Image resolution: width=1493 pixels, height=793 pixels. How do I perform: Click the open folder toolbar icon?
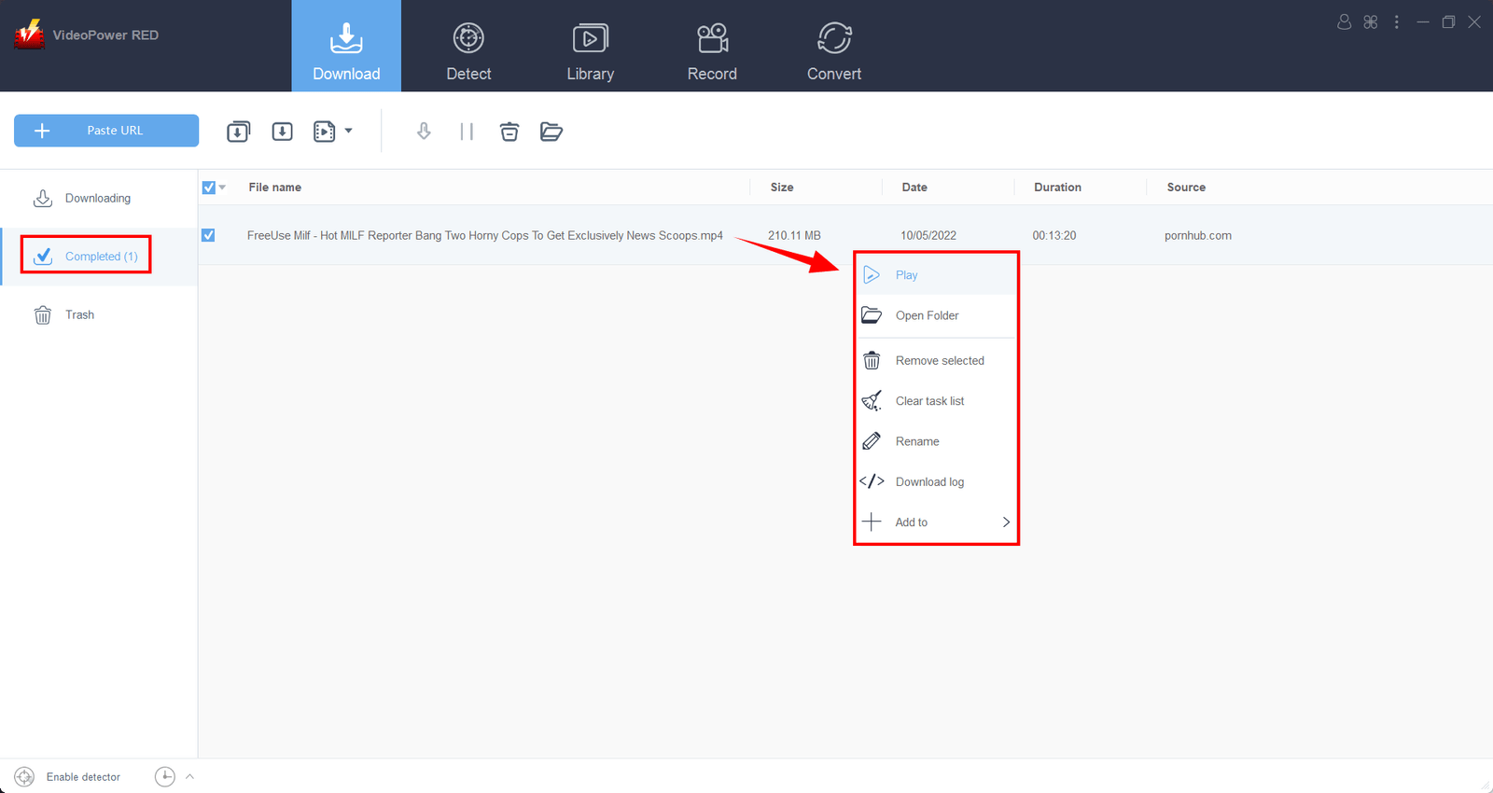[551, 132]
